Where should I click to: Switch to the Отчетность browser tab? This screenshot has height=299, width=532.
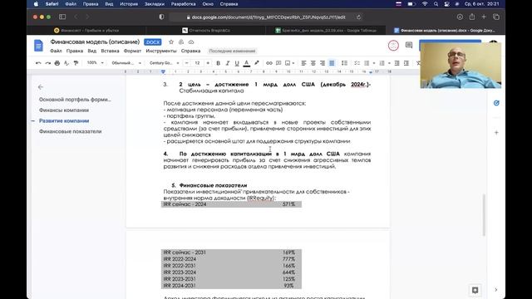(206, 30)
